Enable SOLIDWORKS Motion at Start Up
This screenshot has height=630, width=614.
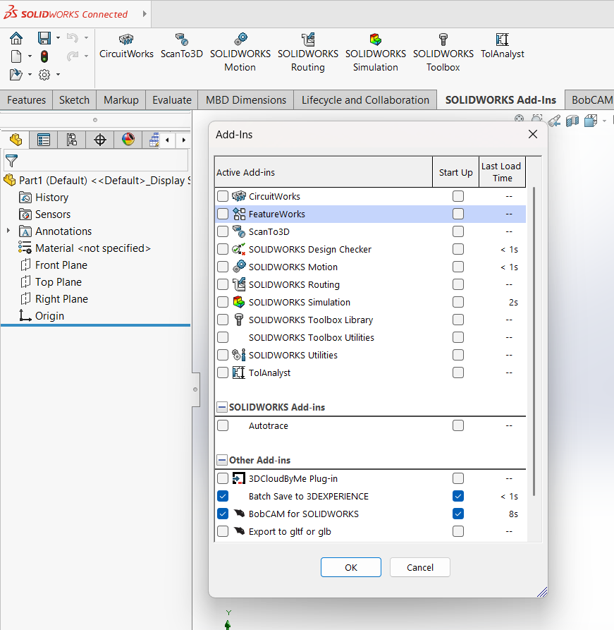tap(458, 267)
